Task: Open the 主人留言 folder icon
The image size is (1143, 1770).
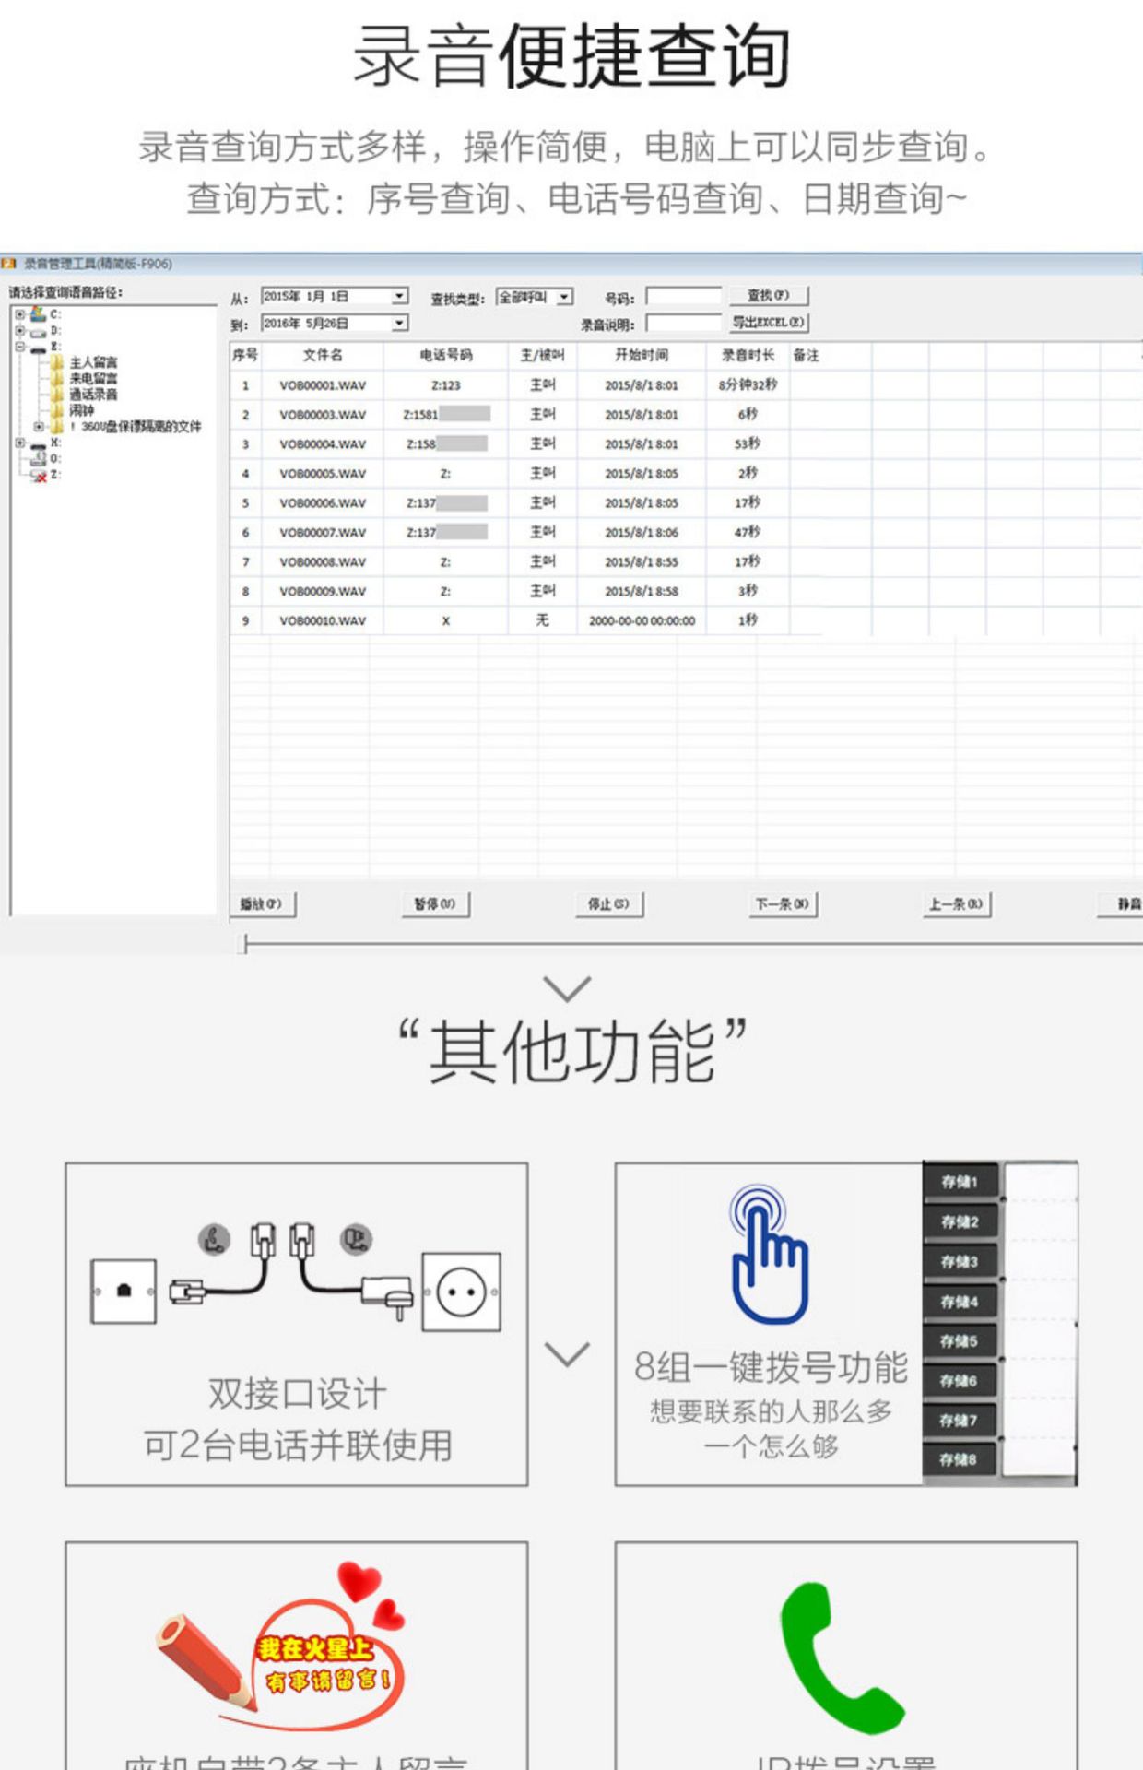Action: coord(58,362)
